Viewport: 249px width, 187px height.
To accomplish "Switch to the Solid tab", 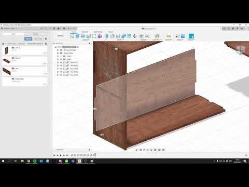I will (x=74, y=32).
